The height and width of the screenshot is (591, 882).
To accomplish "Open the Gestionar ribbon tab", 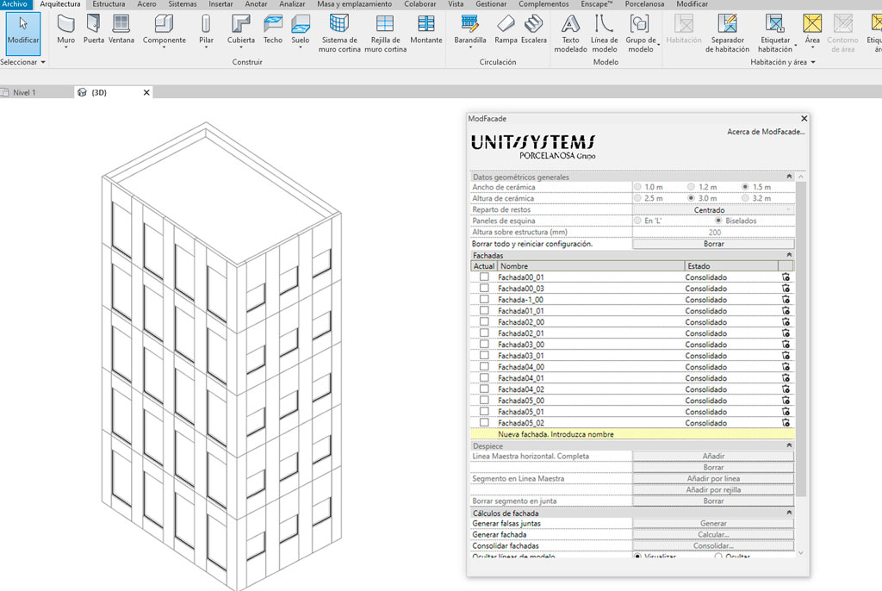I will tap(491, 4).
